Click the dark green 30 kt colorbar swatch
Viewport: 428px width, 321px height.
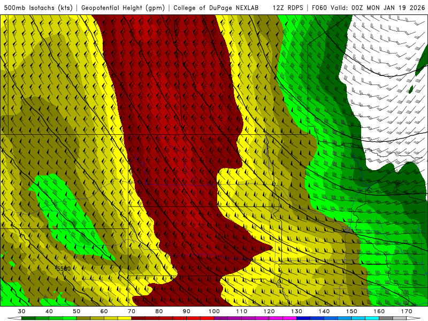(x=28, y=318)
